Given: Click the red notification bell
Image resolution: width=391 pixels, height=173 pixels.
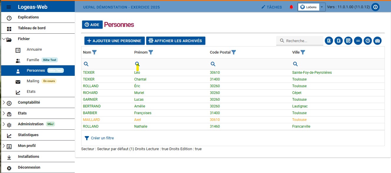Looking at the screenshot, I should click(x=291, y=7).
